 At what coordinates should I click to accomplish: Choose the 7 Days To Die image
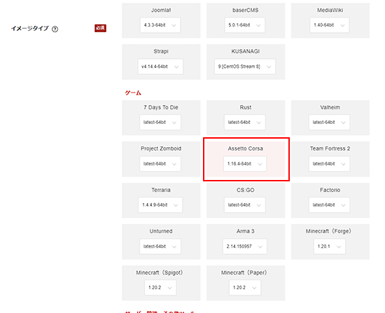click(x=161, y=118)
